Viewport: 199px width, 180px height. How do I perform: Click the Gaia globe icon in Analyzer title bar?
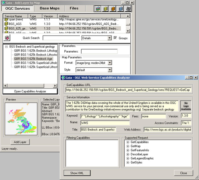pyautogui.click(x=63, y=78)
